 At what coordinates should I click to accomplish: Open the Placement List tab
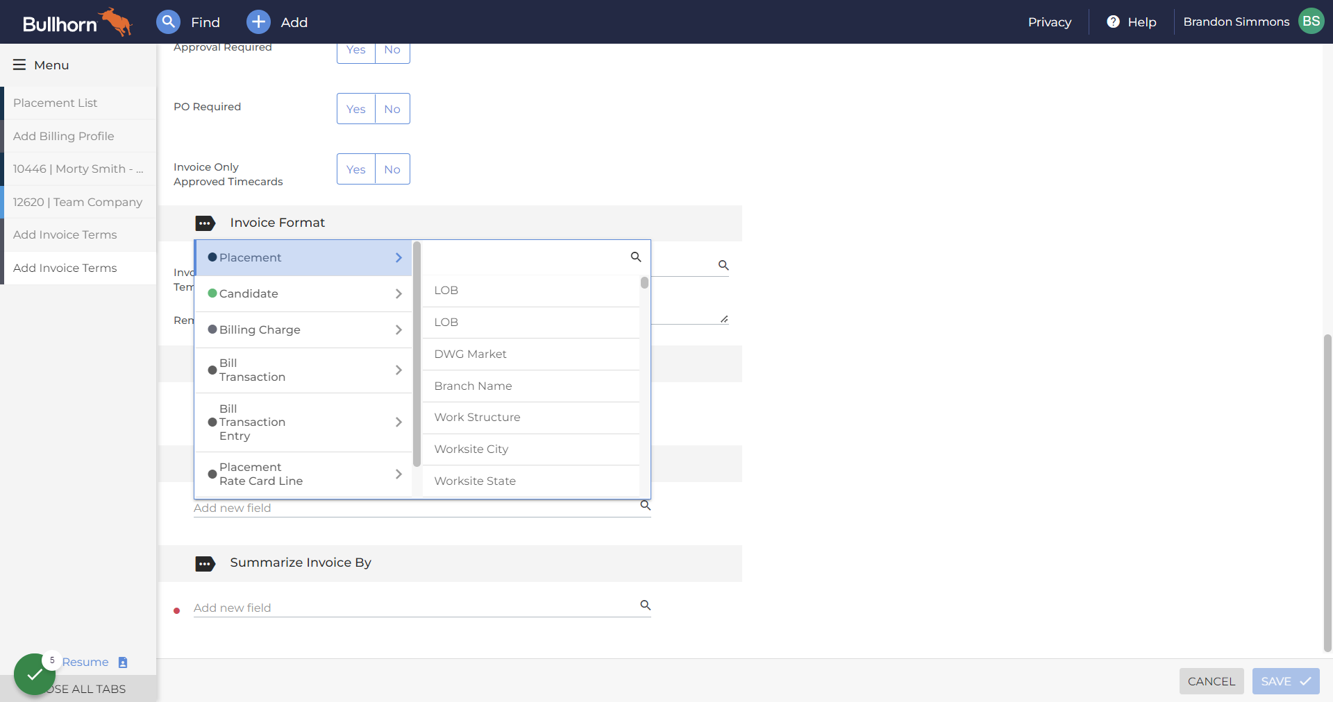point(78,103)
